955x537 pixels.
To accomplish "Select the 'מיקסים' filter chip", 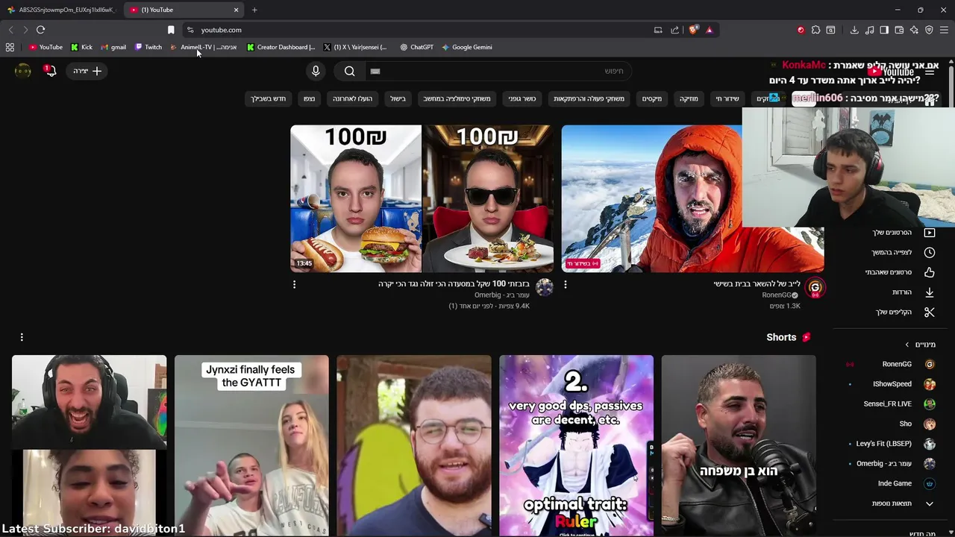I will pos(652,98).
